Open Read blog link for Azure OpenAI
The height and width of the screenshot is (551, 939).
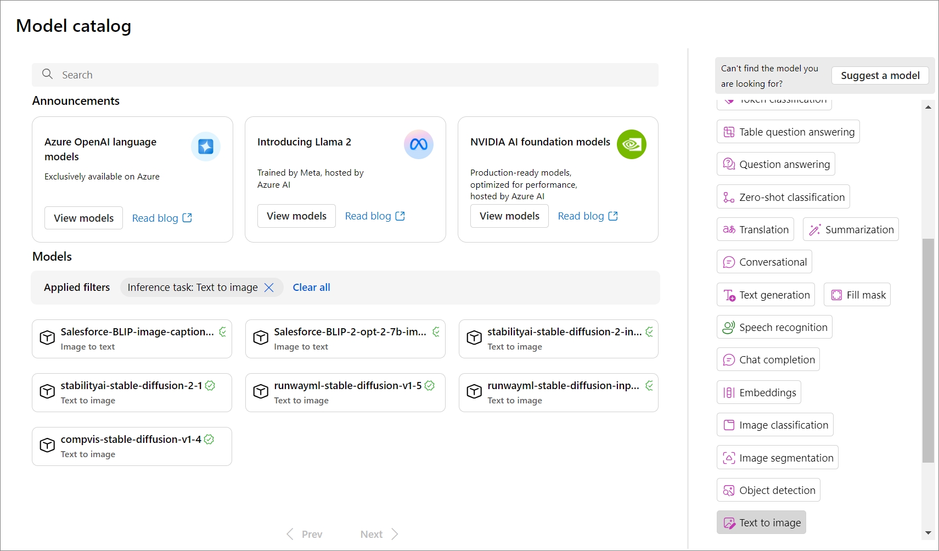point(162,218)
